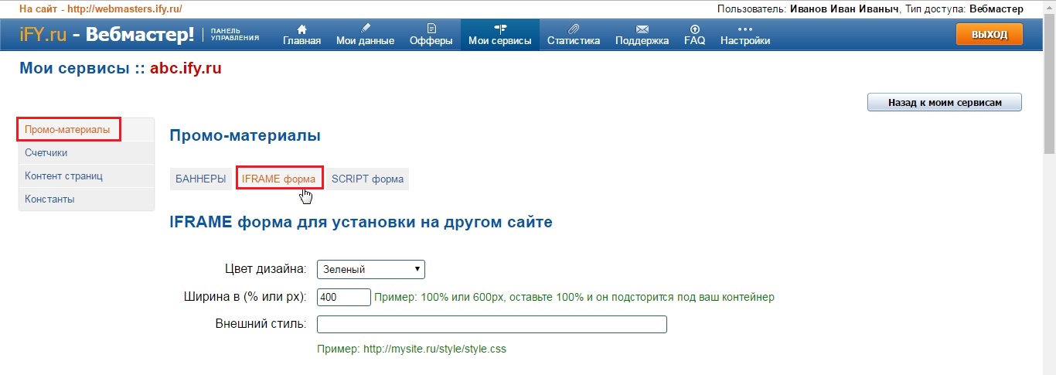This screenshot has height=375, width=1056.
Task: Open Константы in the left sidebar
Action: 49,199
